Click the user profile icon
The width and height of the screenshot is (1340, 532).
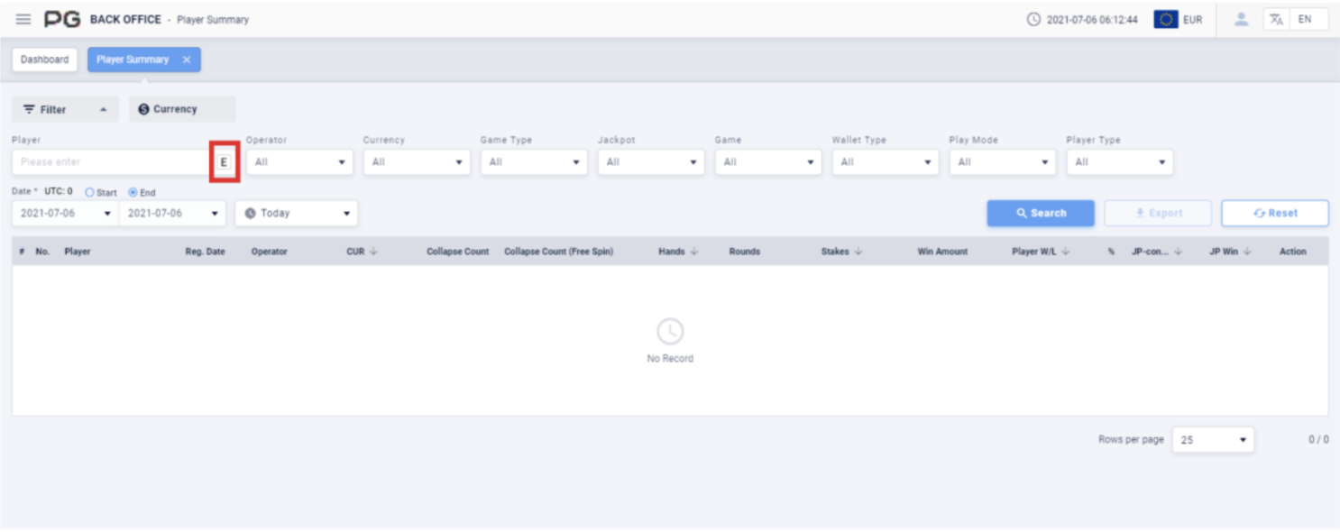[x=1241, y=19]
